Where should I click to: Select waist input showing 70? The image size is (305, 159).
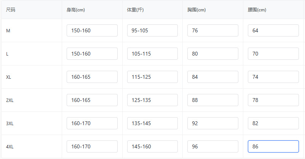[273, 54]
